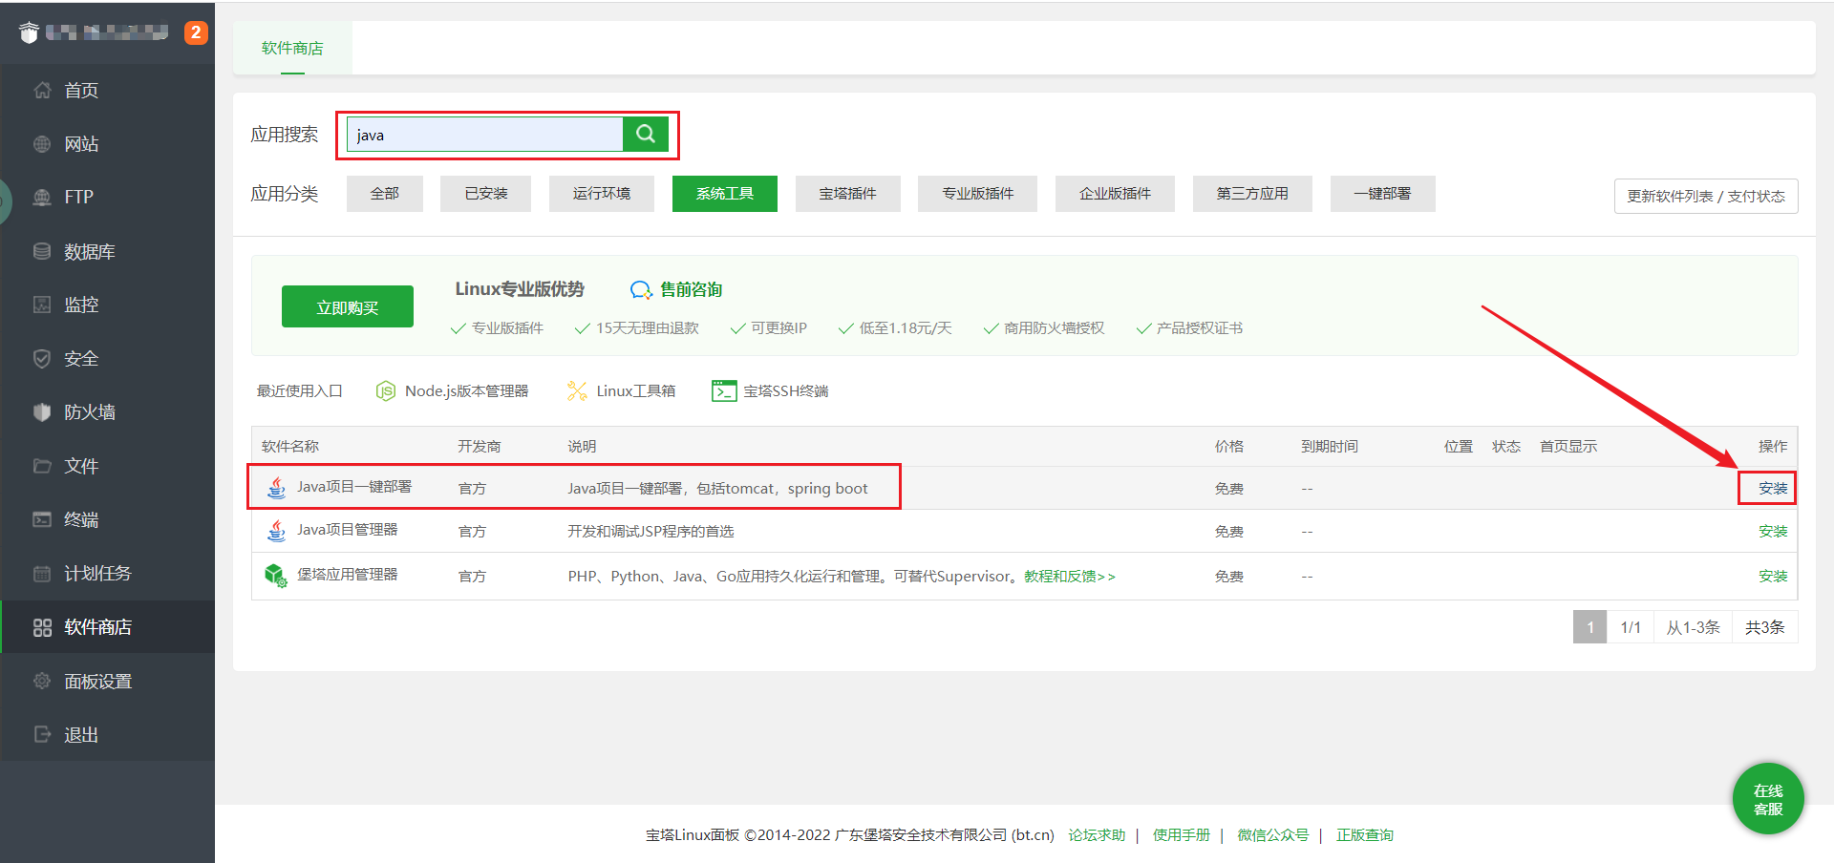Filter by 已安装 category
Image resolution: width=1834 pixels, height=863 pixels.
click(486, 194)
